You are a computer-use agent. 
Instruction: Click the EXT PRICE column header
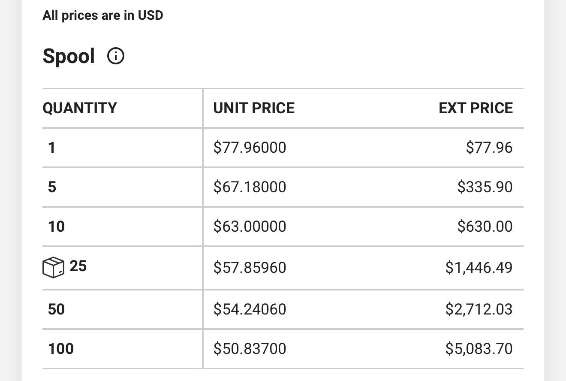[x=476, y=108]
